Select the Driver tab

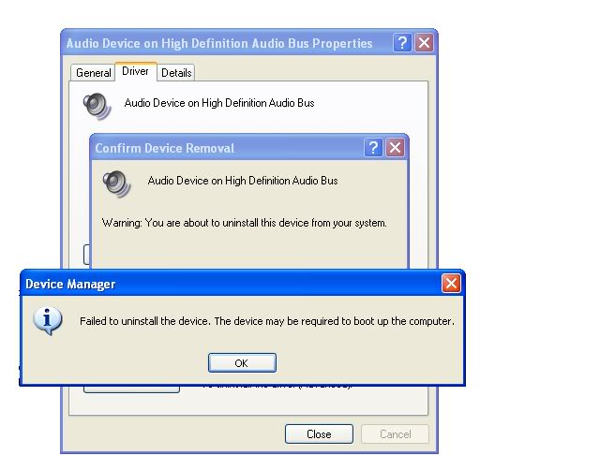click(135, 72)
